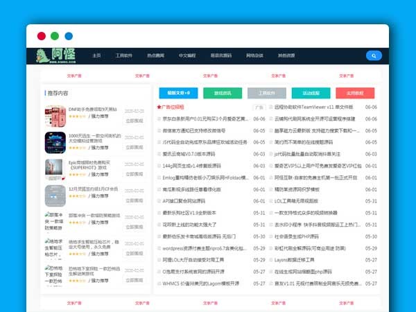Click the document icon beside WHMCS article
416x312 pixels.
pos(158,284)
